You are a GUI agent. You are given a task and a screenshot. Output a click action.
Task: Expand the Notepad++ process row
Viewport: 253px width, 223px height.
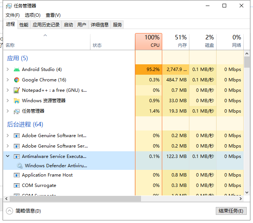pos(7,90)
